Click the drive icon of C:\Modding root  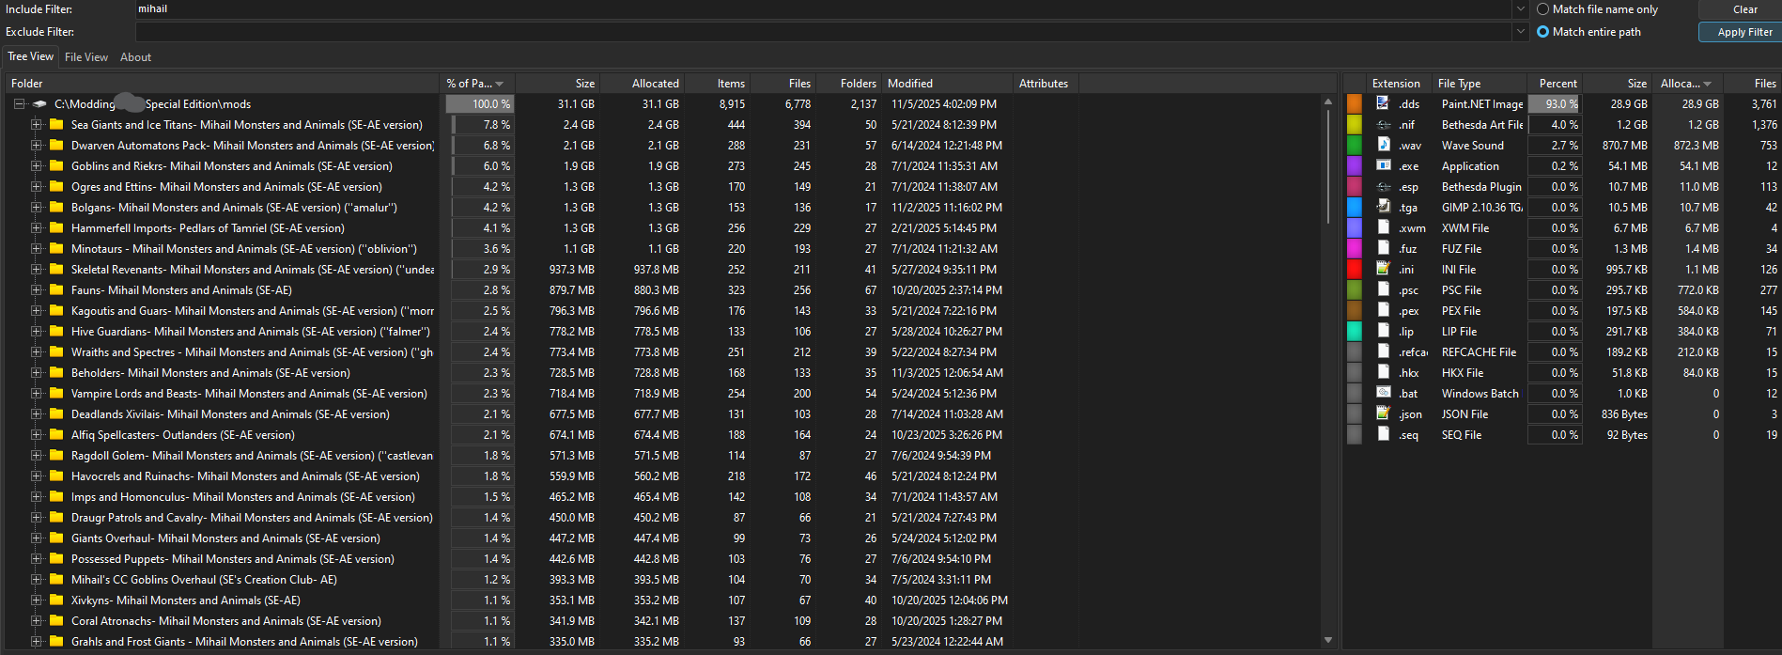coord(39,104)
